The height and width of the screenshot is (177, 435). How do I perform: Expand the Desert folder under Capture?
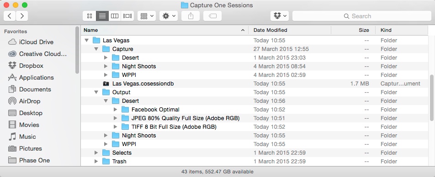pyautogui.click(x=106, y=58)
